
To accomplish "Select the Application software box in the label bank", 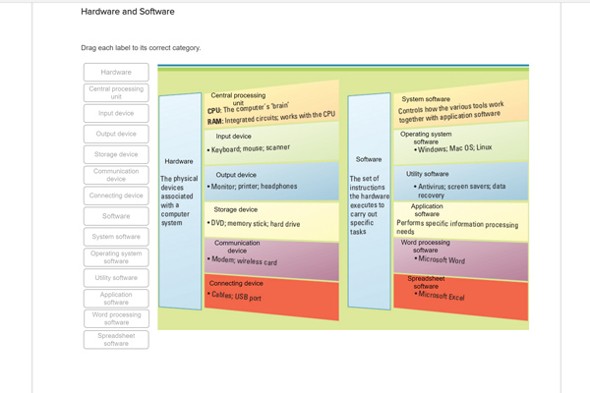I will (x=116, y=299).
